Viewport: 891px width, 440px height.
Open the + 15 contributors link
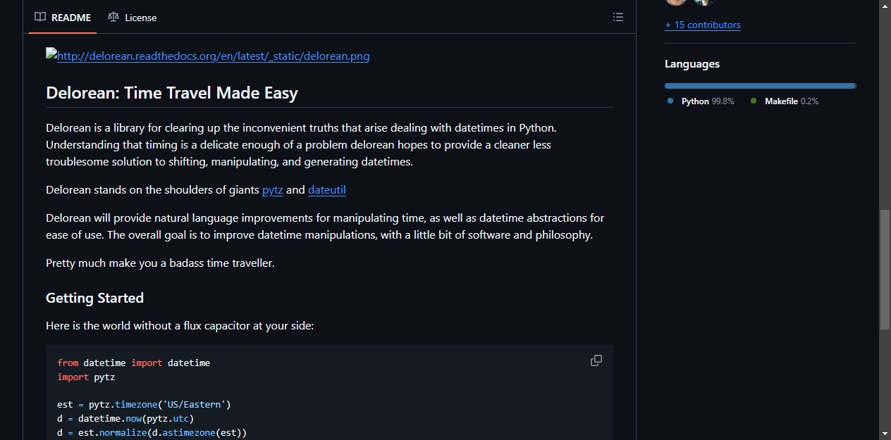tap(703, 25)
